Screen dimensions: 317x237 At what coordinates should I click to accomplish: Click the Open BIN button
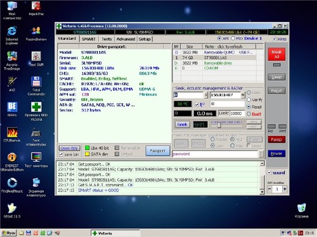click(x=69, y=149)
